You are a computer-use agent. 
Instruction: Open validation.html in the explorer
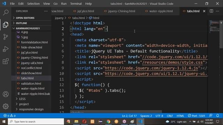coord(31,83)
